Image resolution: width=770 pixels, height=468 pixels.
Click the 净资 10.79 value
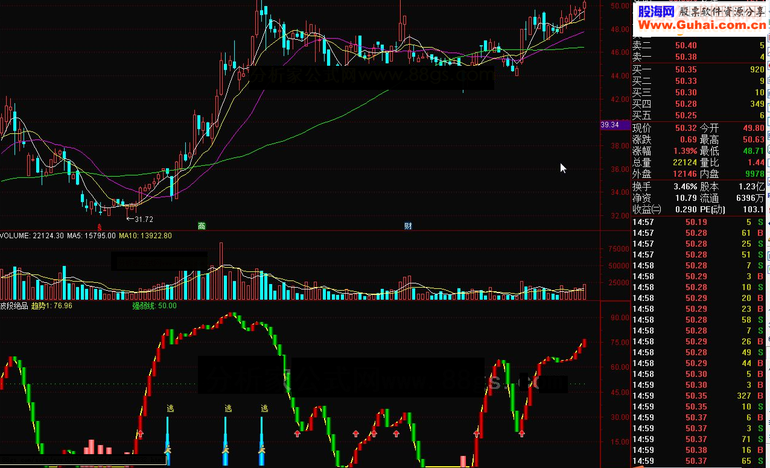coord(686,198)
